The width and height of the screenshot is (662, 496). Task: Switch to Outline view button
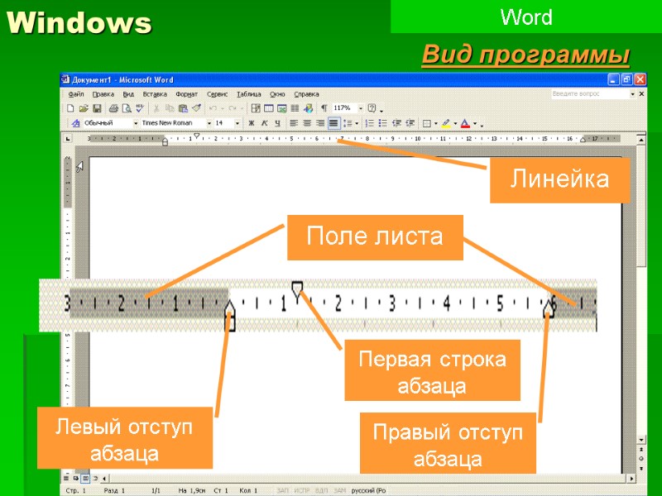[x=95, y=479]
